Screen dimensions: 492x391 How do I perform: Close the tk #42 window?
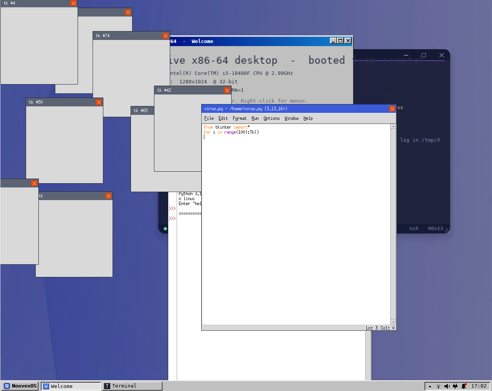coord(227,90)
